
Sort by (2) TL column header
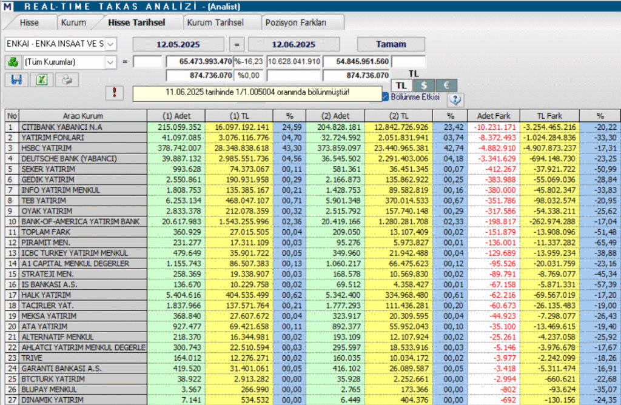point(398,116)
